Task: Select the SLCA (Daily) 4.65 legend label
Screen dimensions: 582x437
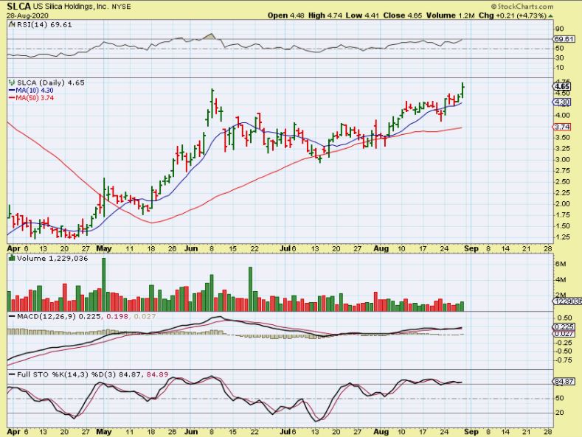Action: [50, 83]
